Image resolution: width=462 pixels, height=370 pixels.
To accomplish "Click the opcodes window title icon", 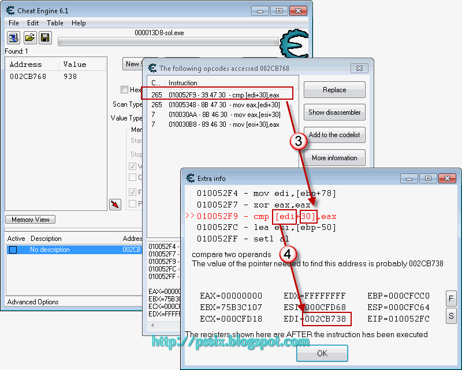I will [152, 68].
